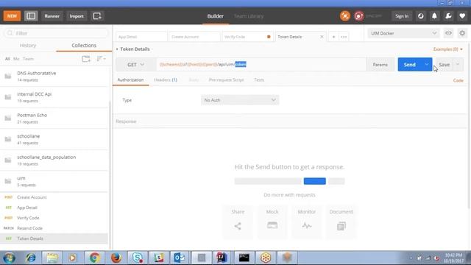Image resolution: width=471 pixels, height=265 pixels.
Task: Click the orange interceptor satellite icon
Action: pyautogui.click(x=345, y=16)
